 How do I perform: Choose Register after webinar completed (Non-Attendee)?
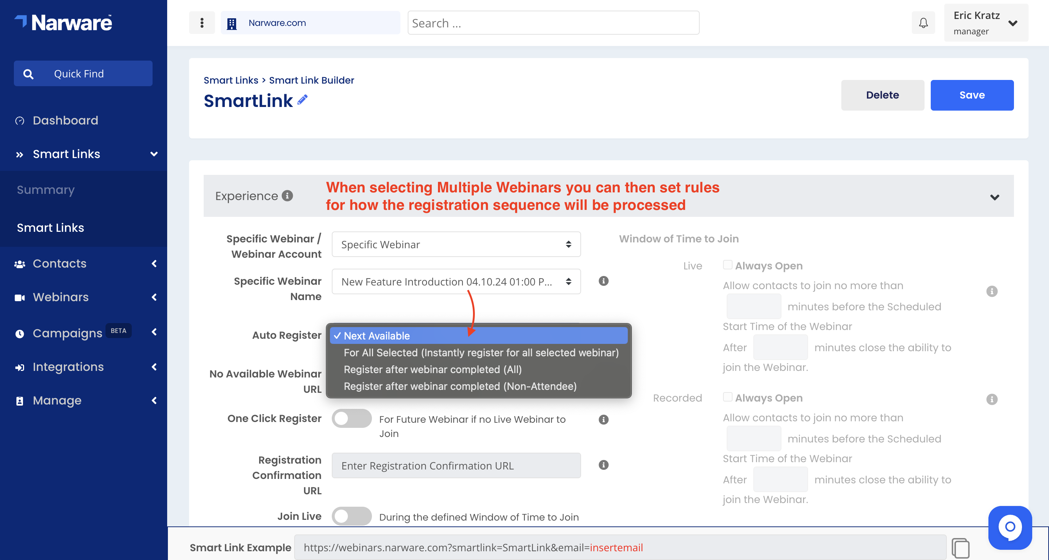click(479, 386)
